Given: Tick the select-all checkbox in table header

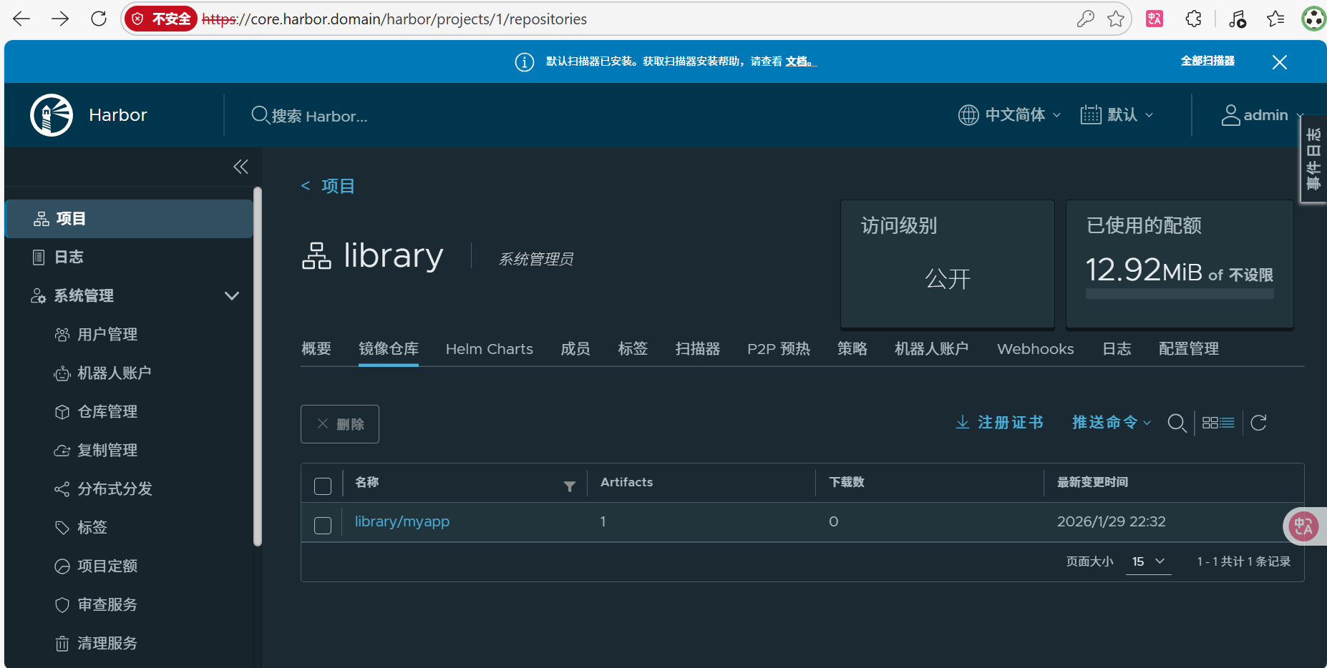Looking at the screenshot, I should pos(323,486).
